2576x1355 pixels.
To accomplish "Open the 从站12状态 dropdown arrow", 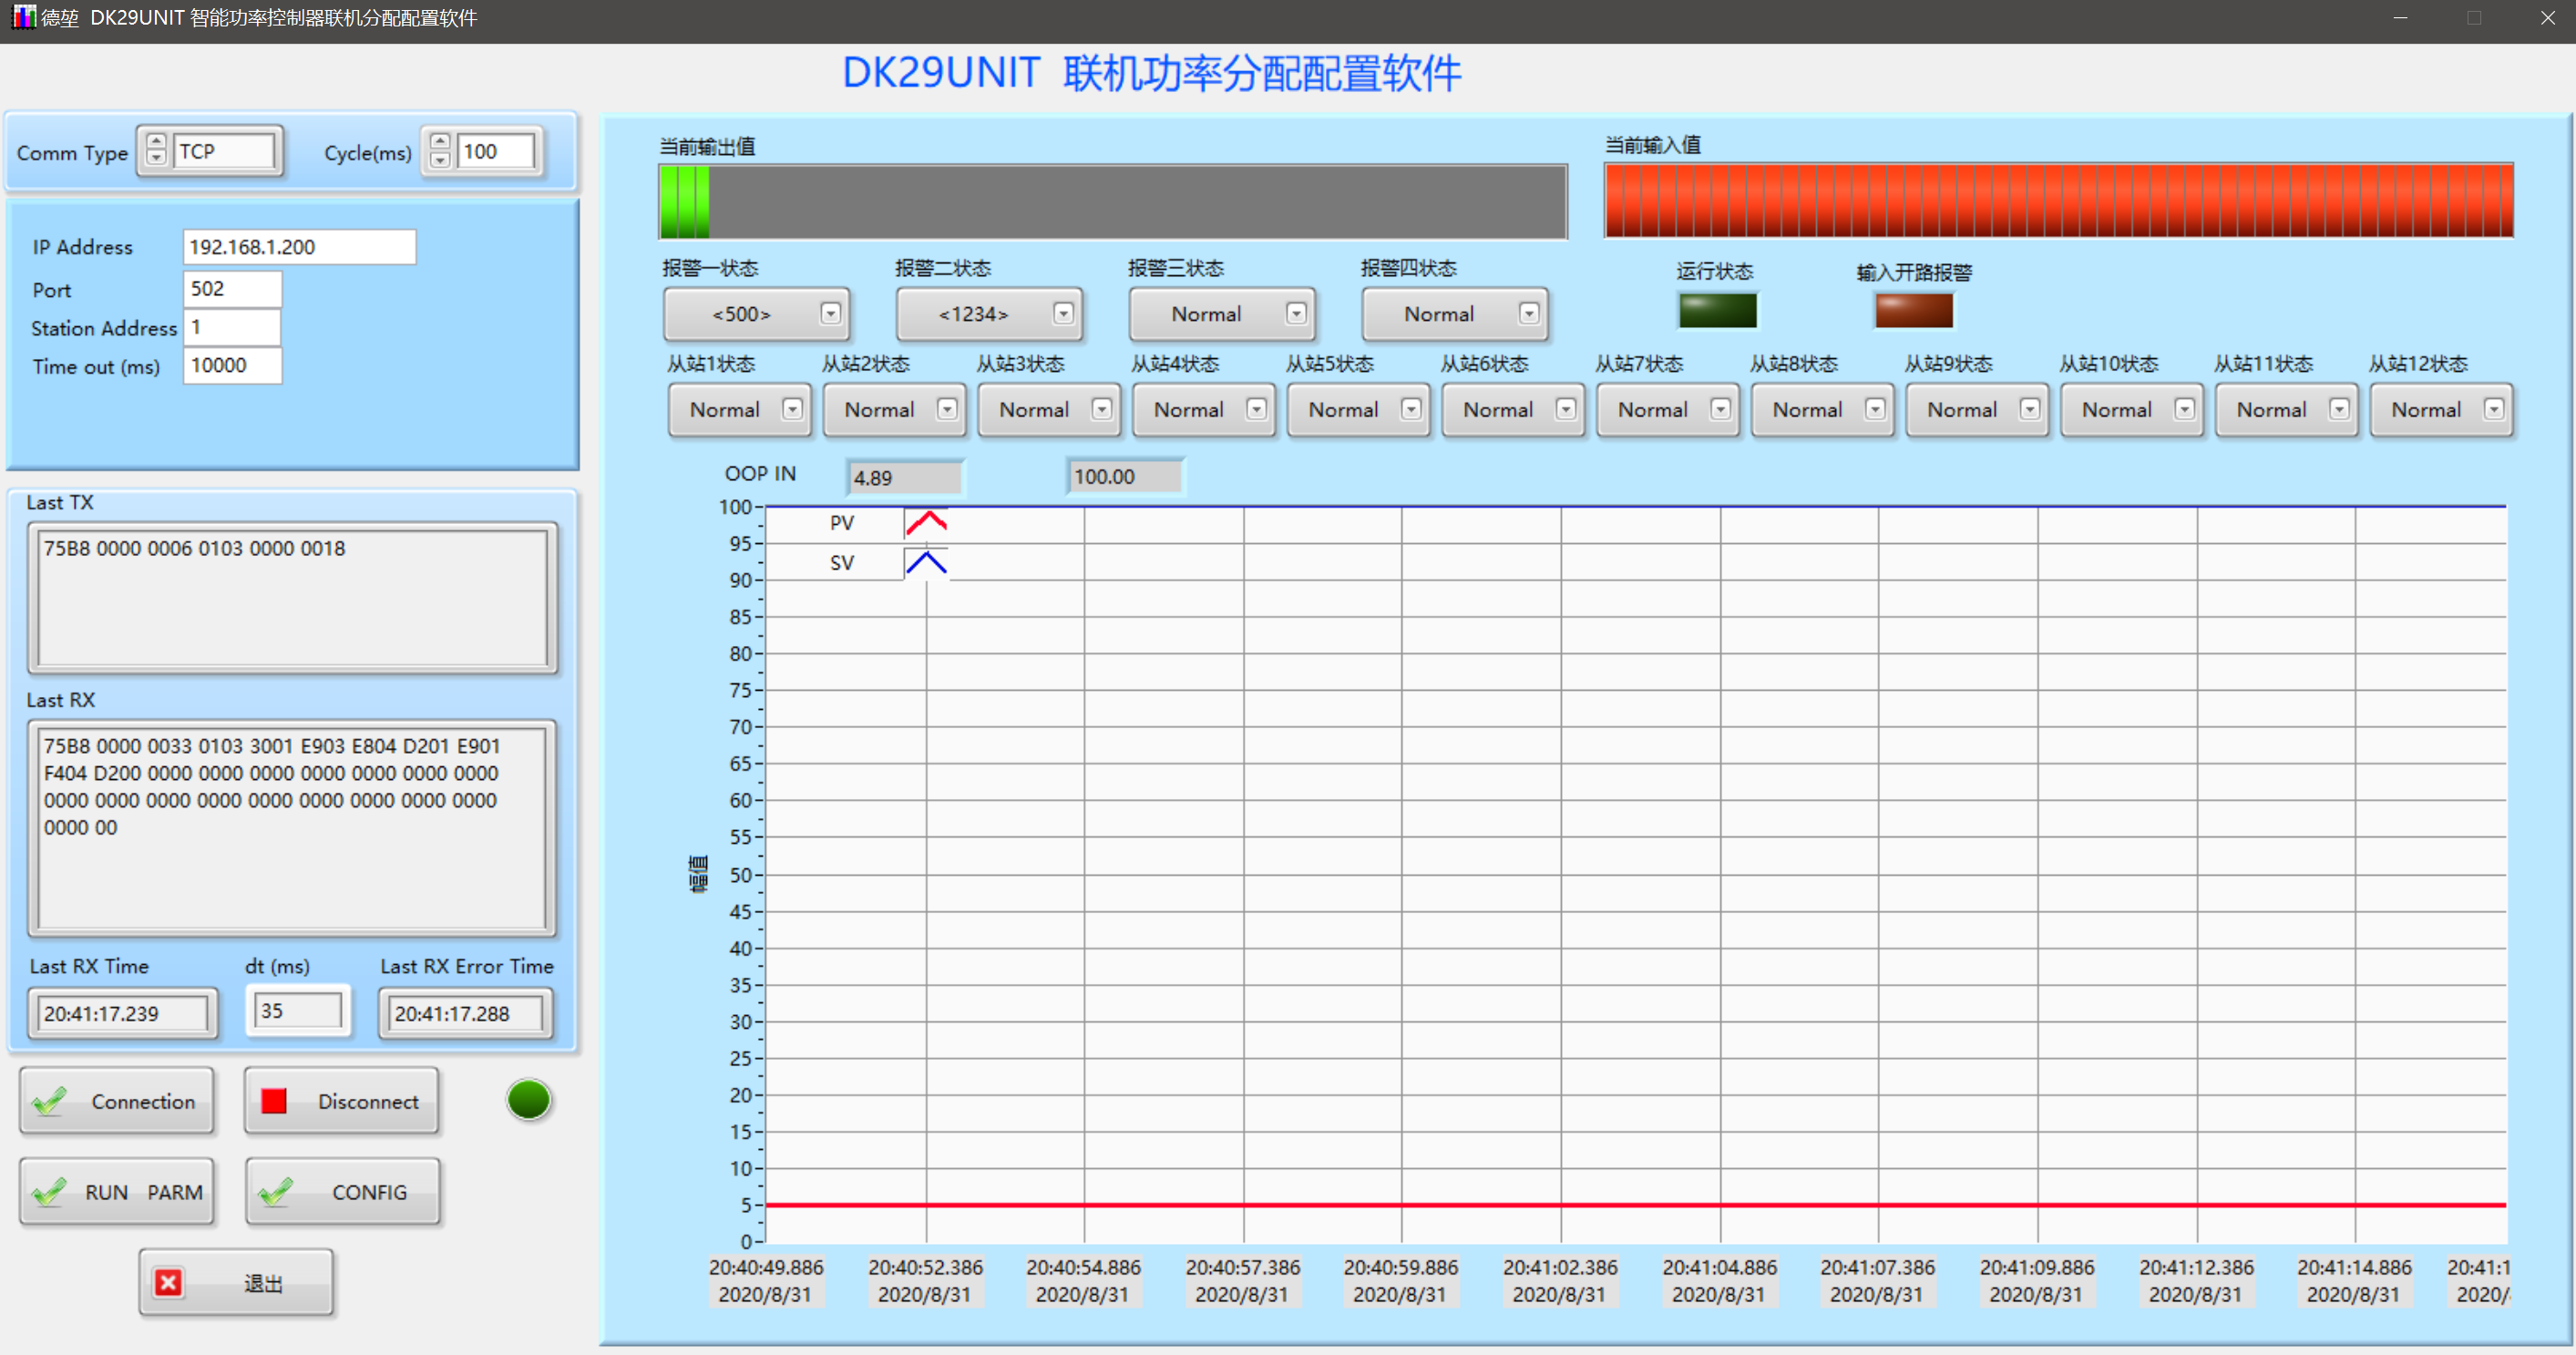I will tap(2493, 410).
